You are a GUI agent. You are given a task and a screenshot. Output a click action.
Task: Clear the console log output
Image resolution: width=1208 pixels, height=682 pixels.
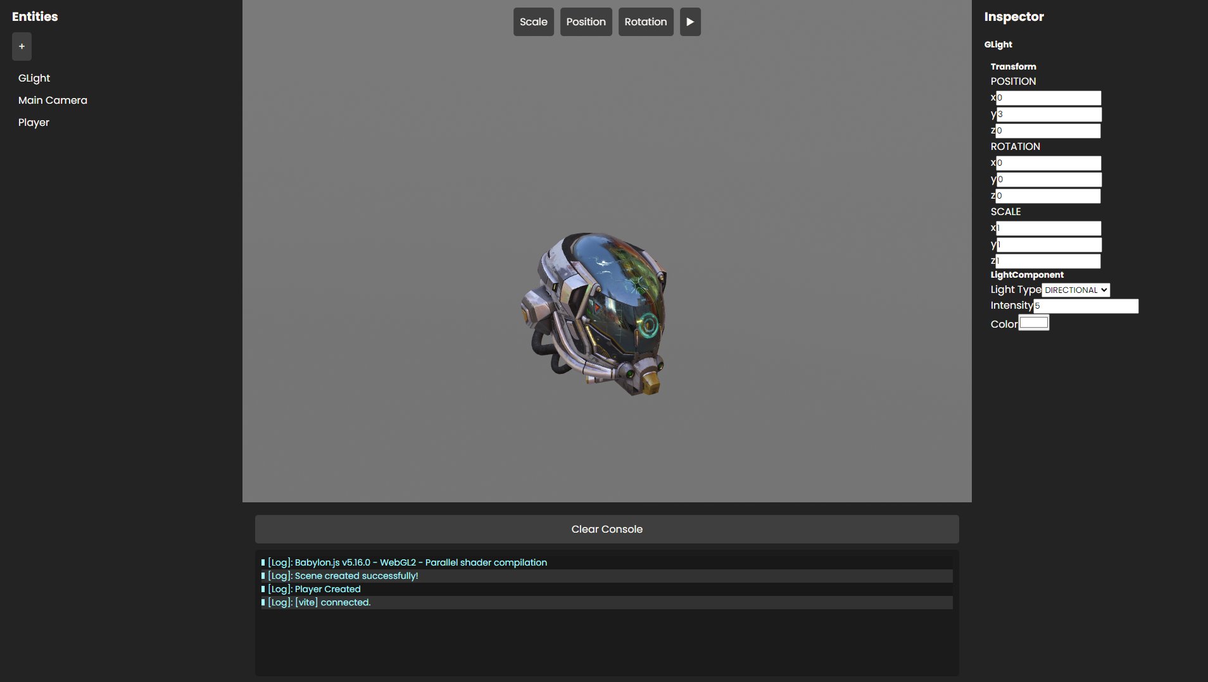click(x=607, y=529)
